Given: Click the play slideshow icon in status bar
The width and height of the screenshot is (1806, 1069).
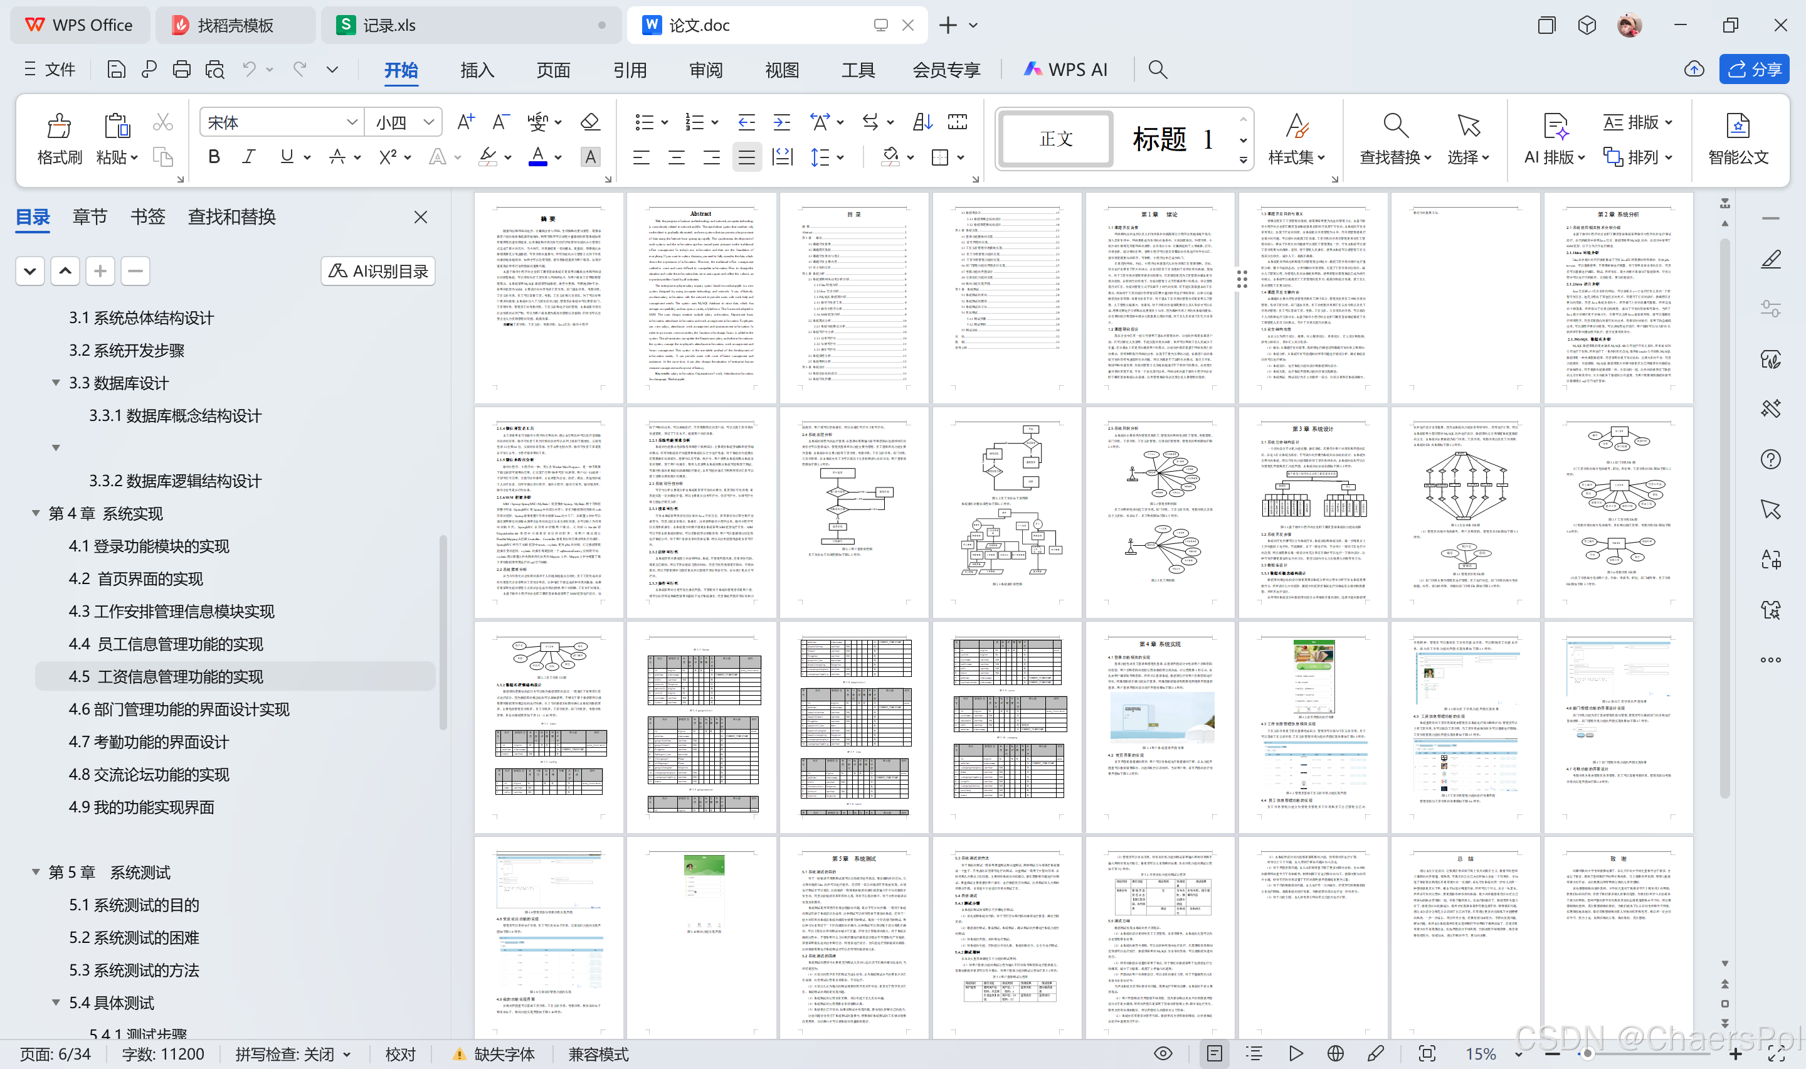Looking at the screenshot, I should click(1296, 1053).
